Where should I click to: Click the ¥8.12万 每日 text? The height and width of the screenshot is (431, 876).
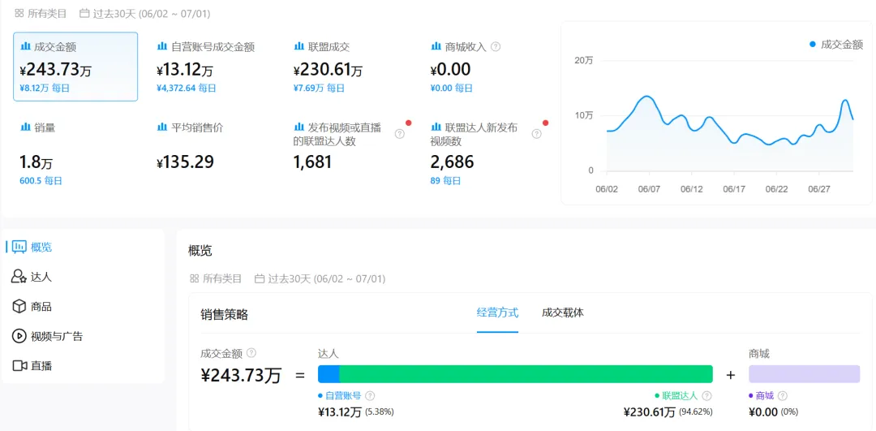(x=45, y=88)
